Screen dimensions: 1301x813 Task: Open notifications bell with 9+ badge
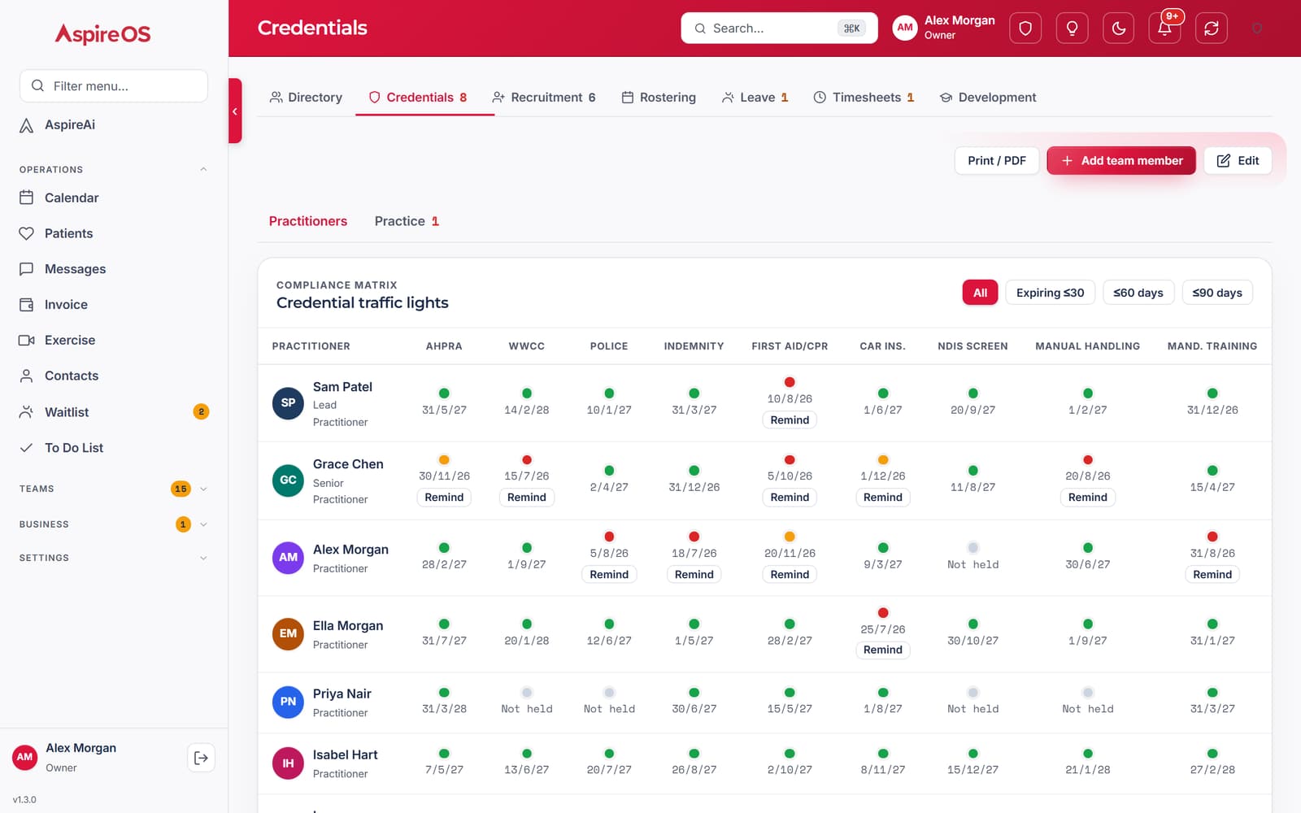(1165, 28)
